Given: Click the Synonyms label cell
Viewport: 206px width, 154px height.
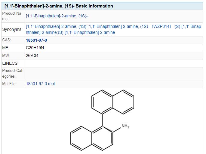Looking at the screenshot, I should 12,30.
